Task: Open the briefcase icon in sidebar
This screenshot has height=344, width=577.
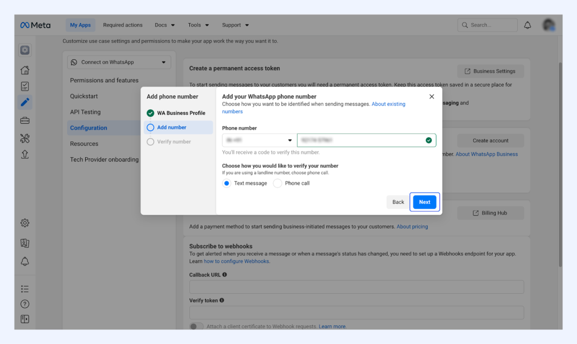Action: (x=25, y=120)
